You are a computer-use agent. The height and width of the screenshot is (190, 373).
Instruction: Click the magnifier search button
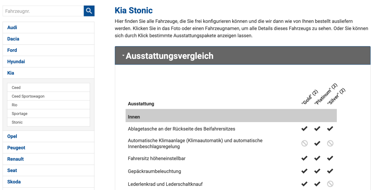tap(89, 11)
